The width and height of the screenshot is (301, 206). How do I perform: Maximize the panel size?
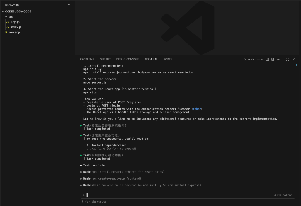[x=287, y=59]
